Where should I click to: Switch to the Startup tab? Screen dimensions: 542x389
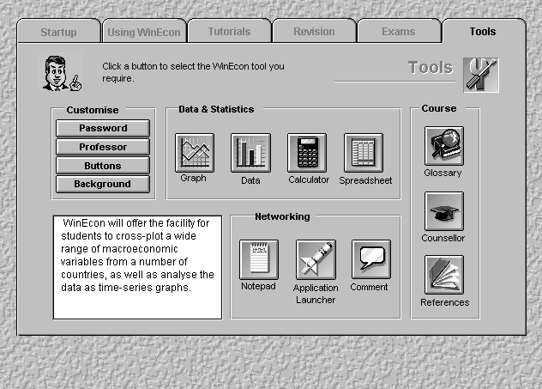(59, 32)
